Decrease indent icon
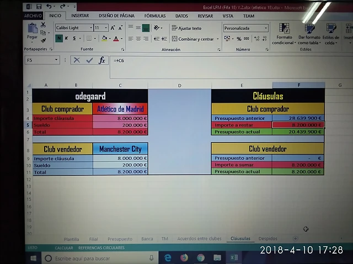The image size is (353, 264). pyautogui.click(x=157, y=39)
